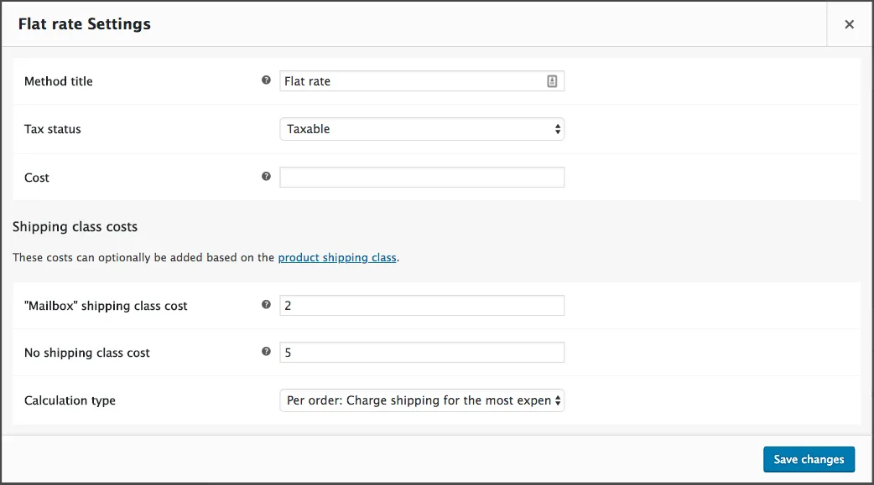The height and width of the screenshot is (485, 874).
Task: Select the "Mailbox" shipping class cost input
Action: (x=421, y=306)
